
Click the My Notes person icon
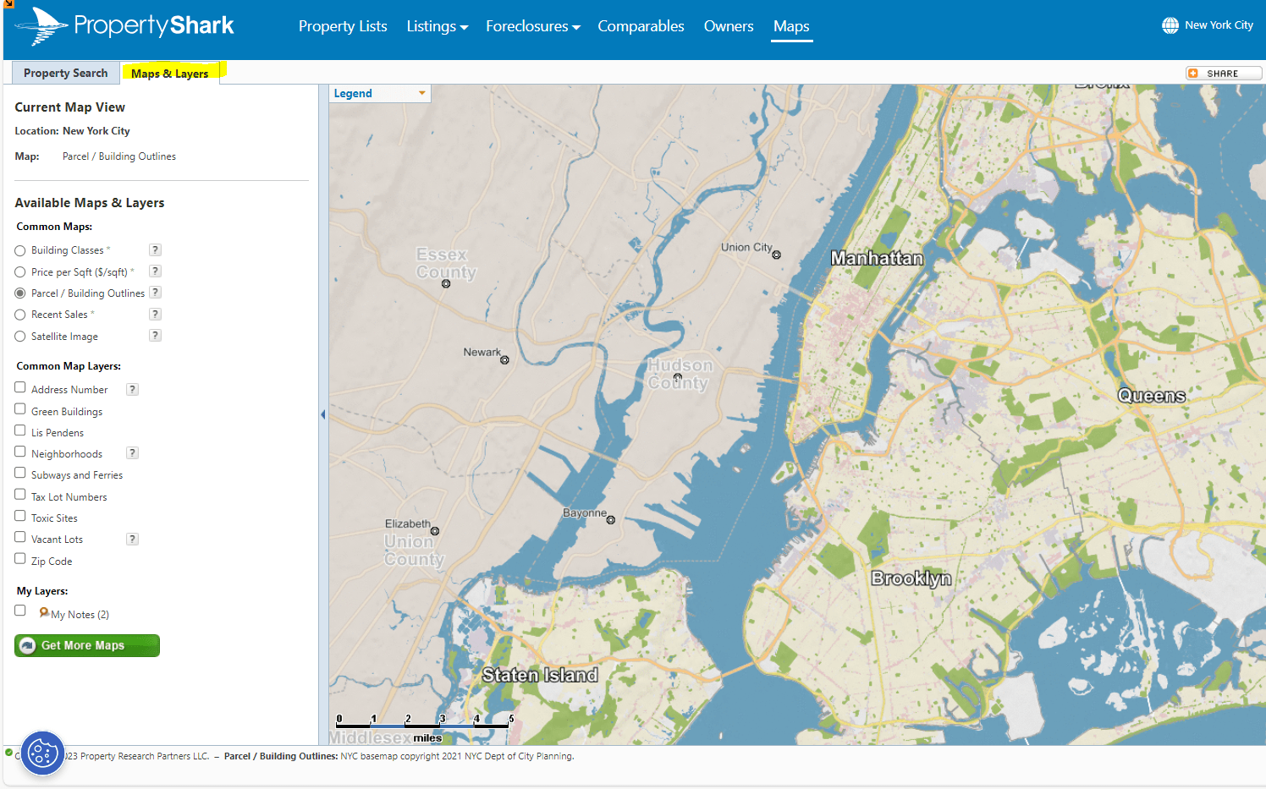point(42,613)
